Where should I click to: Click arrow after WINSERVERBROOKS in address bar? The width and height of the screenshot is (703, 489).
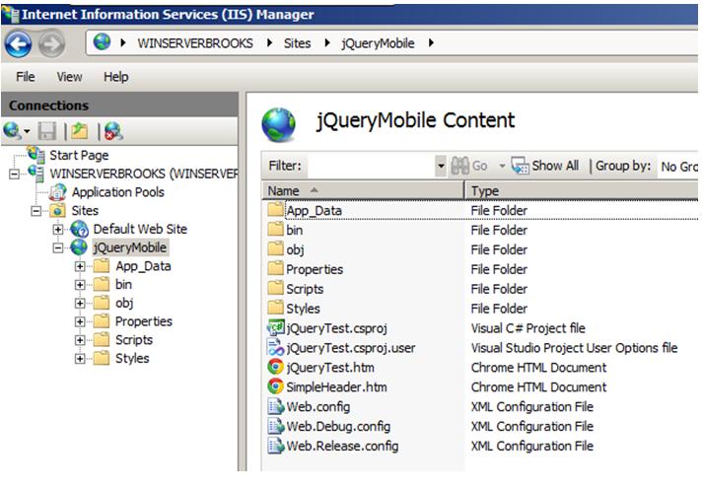(x=269, y=42)
